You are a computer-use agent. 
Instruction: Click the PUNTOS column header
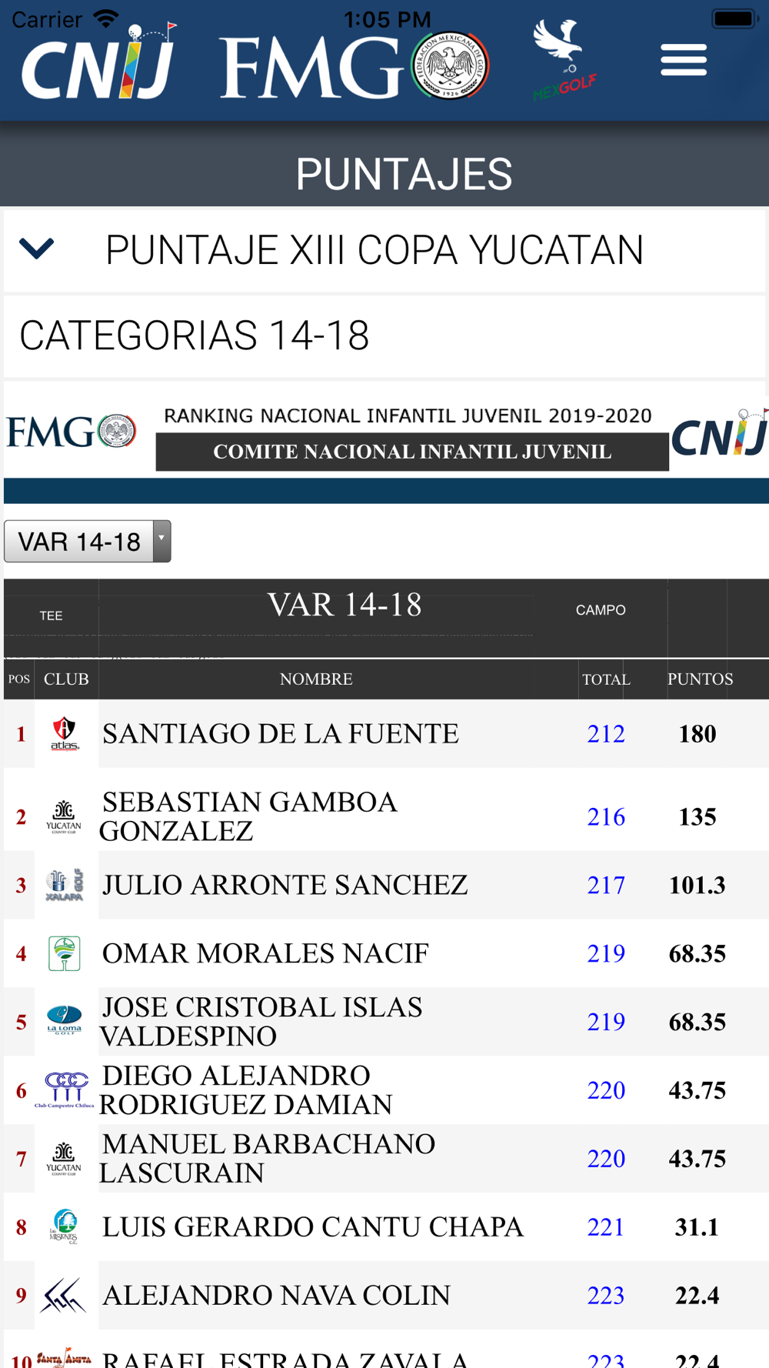(700, 679)
